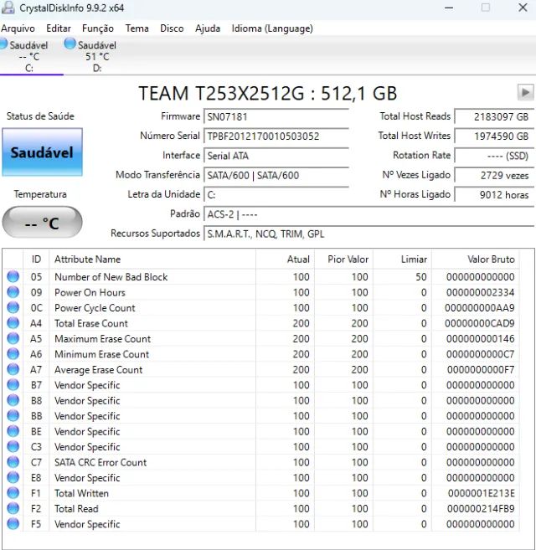Open the Editar menu
Image resolution: width=536 pixels, height=550 pixels.
(x=59, y=28)
